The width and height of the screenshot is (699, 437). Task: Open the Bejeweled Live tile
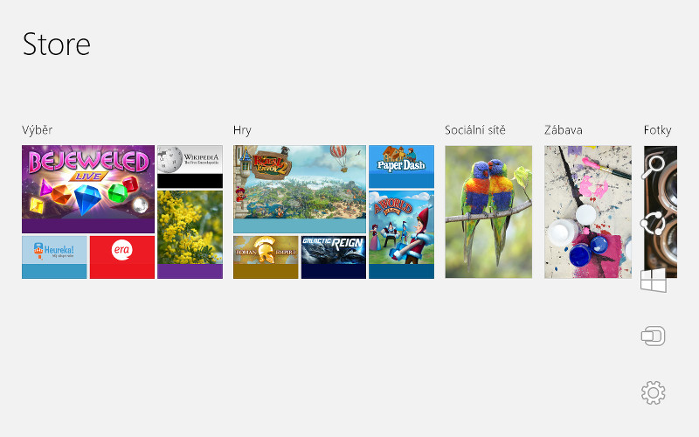(88, 189)
